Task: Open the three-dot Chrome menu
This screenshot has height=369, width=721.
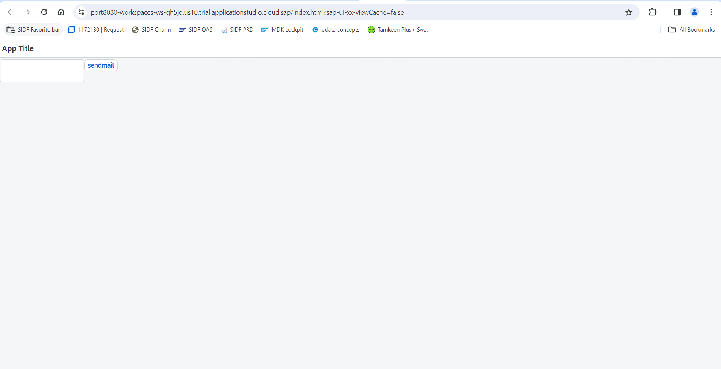Action: 711,12
